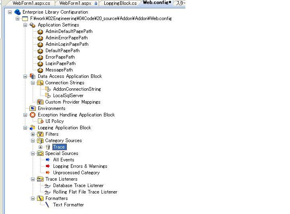Select the ErrorPagePath setting
Image resolution: width=290 pixels, height=214 pixels.
(60, 57)
